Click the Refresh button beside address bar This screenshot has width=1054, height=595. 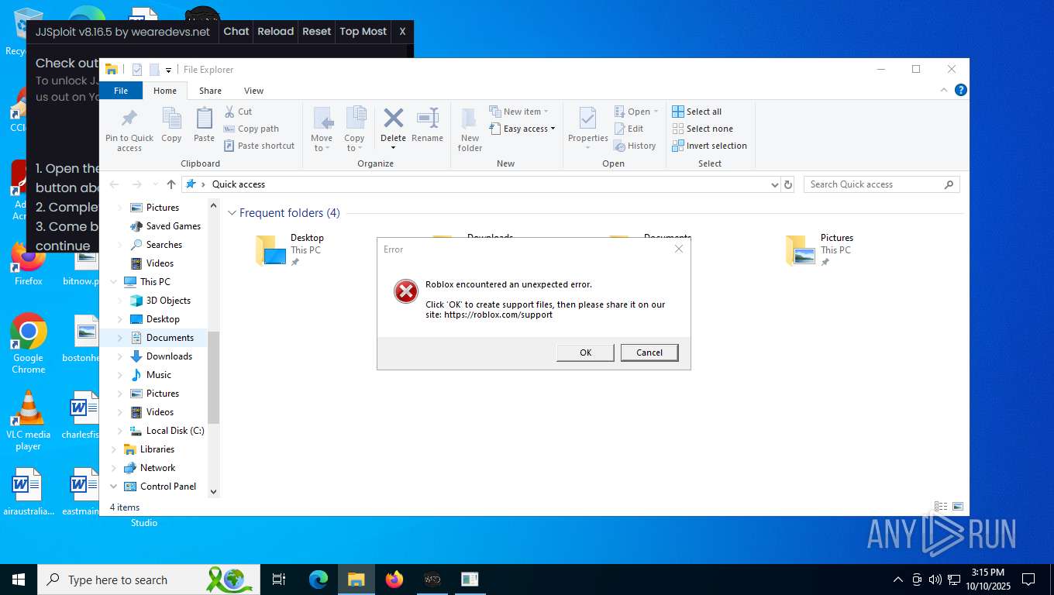click(x=788, y=184)
